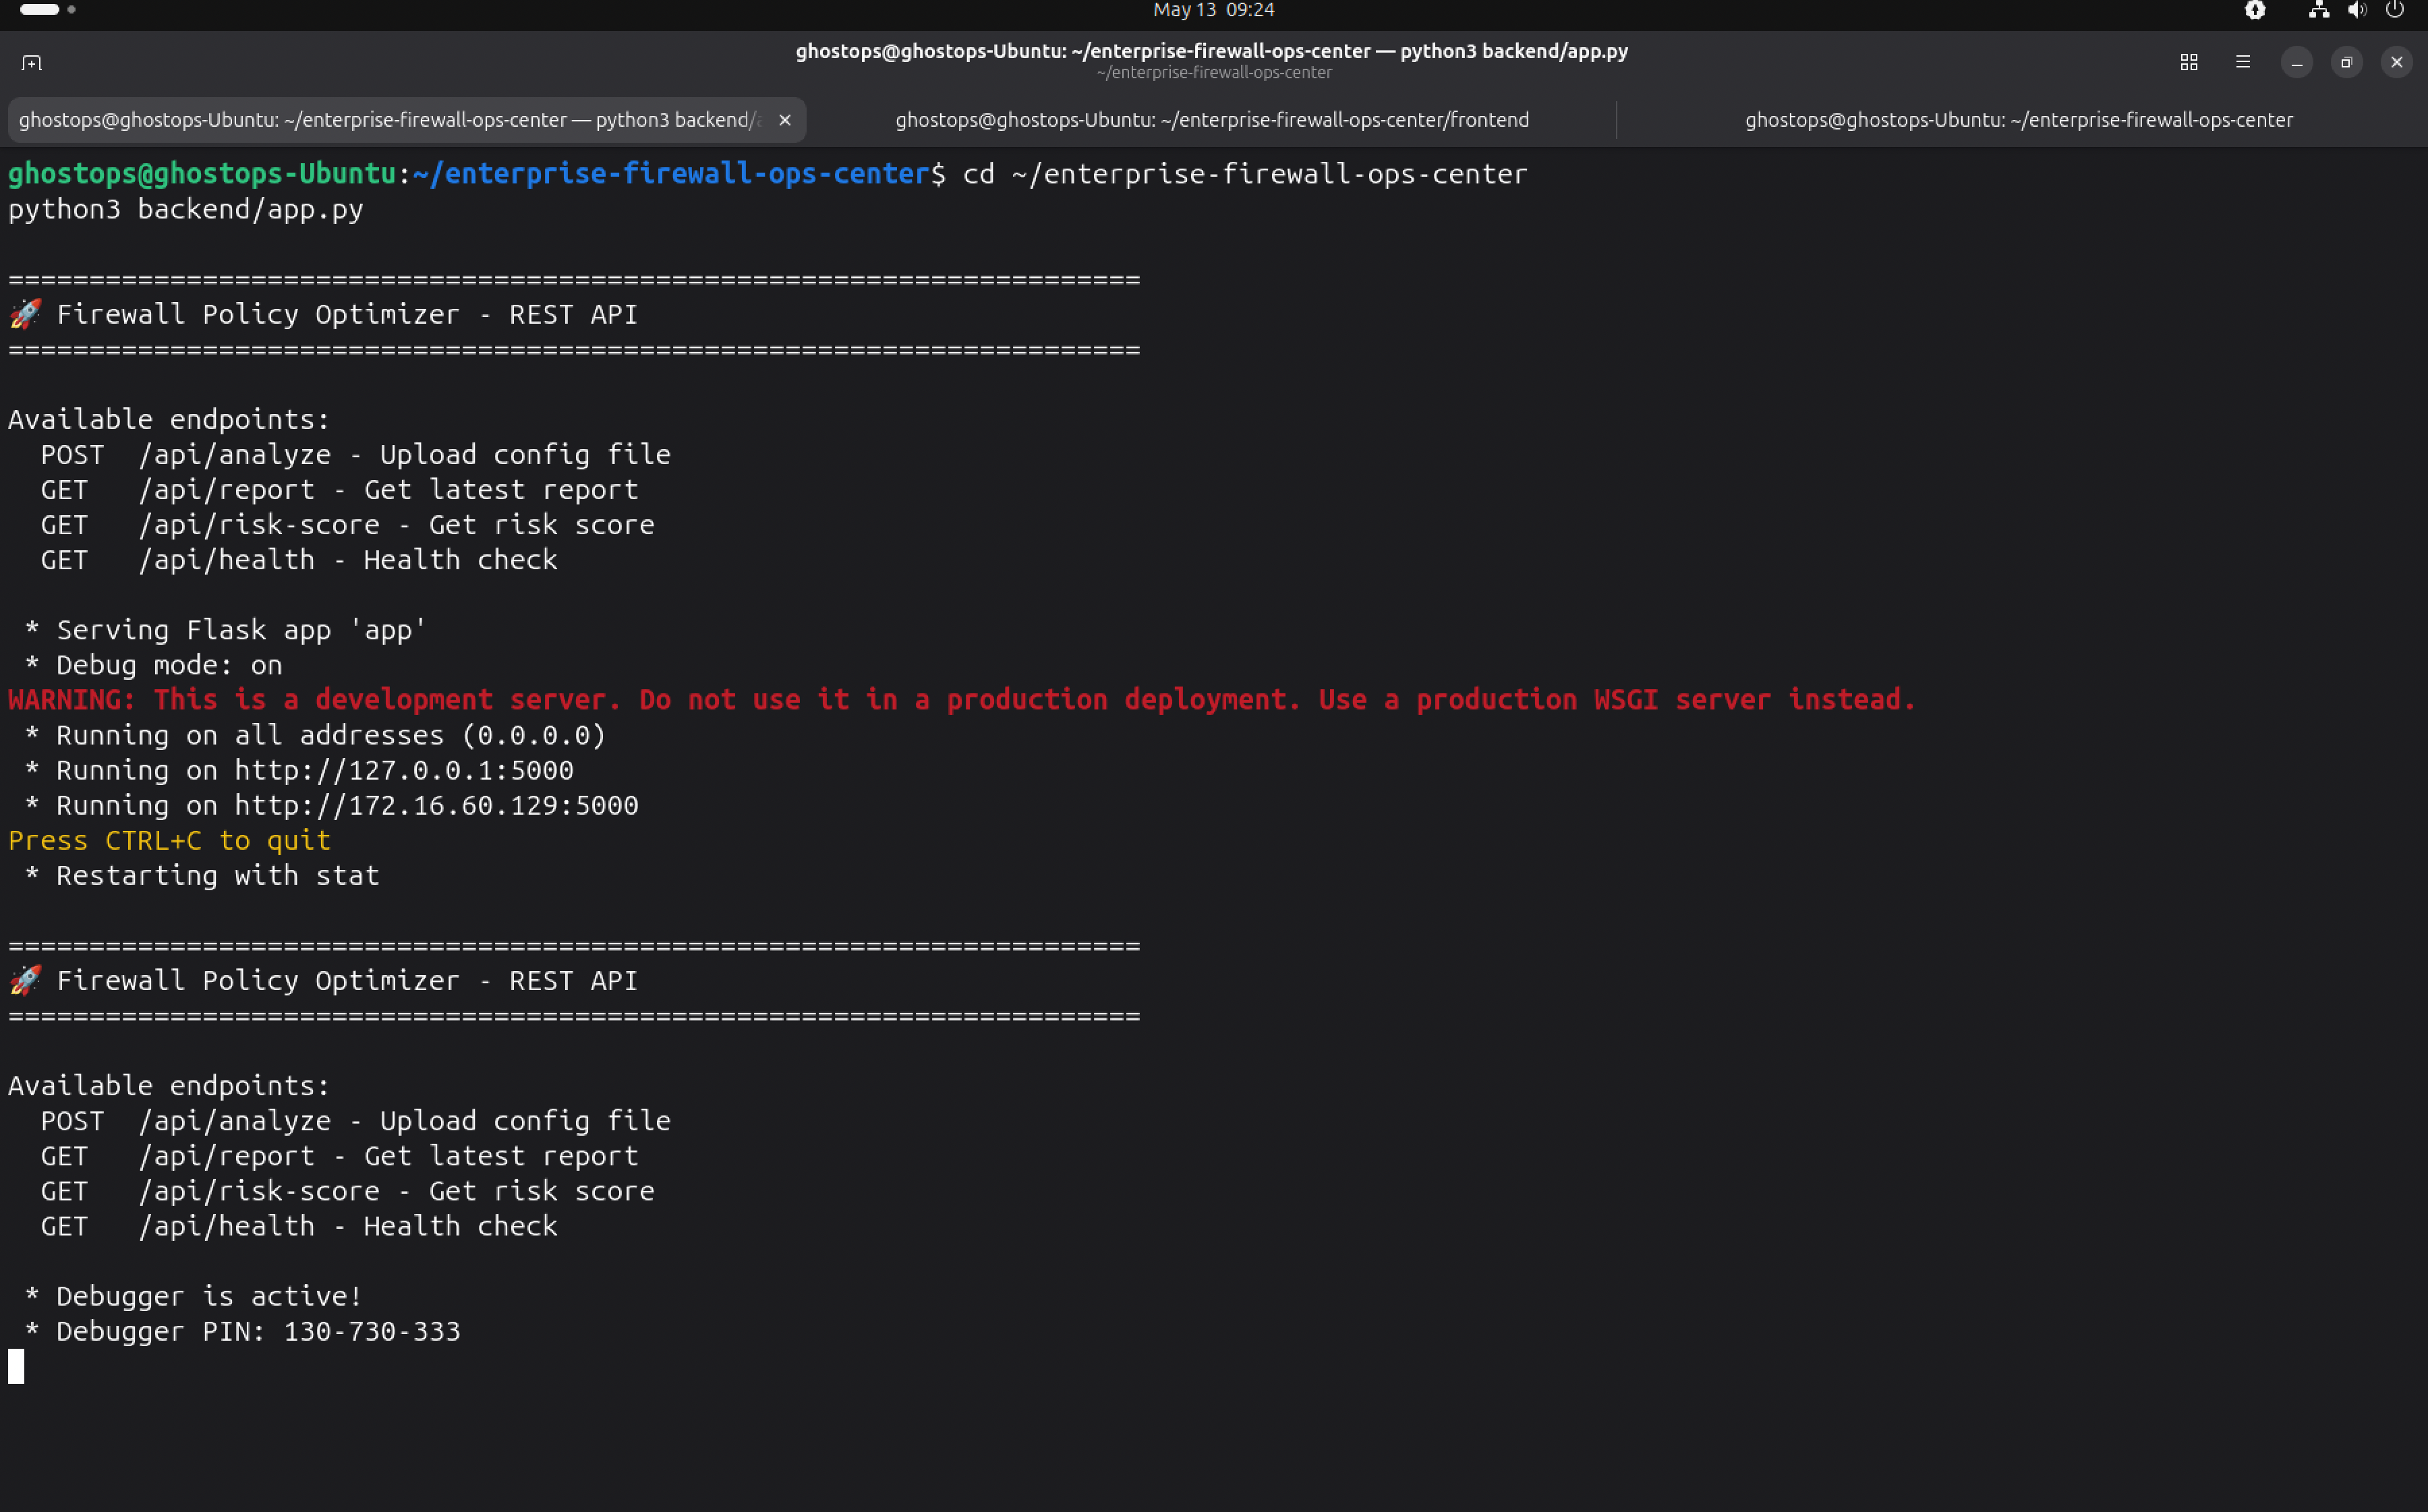Open the wired network status icon
Screen dimensions: 2428x1512
pyautogui.click(x=2319, y=10)
